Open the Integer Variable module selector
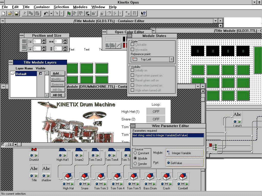The image size is (262, 196). pyautogui.click(x=185, y=153)
